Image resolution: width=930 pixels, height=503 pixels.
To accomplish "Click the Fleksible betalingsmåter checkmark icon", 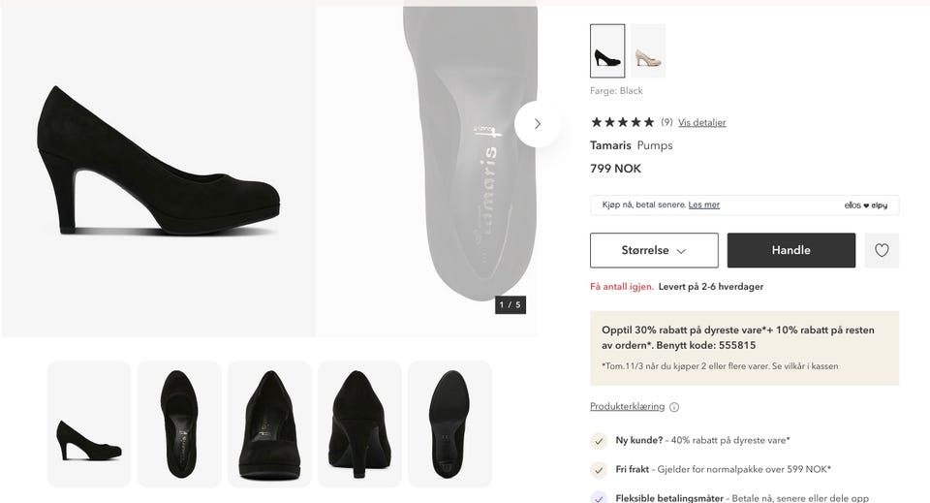I will point(600,498).
